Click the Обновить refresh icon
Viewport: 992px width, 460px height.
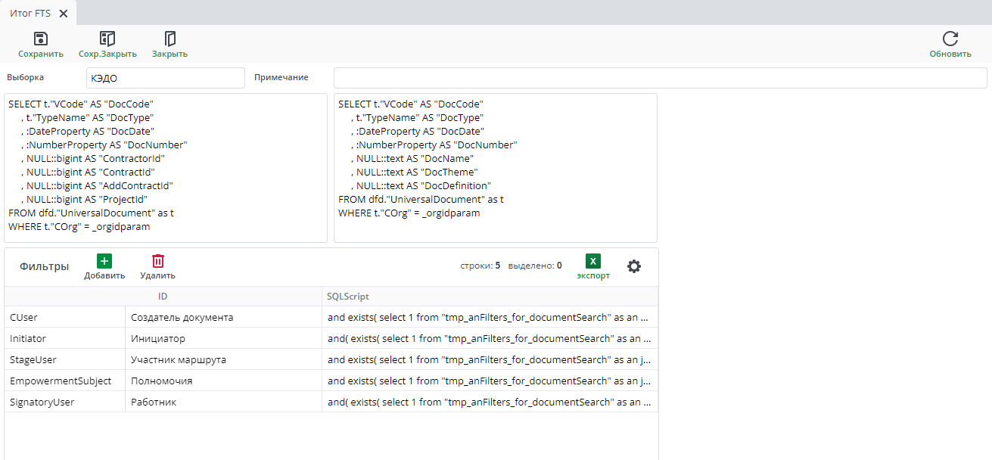950,39
